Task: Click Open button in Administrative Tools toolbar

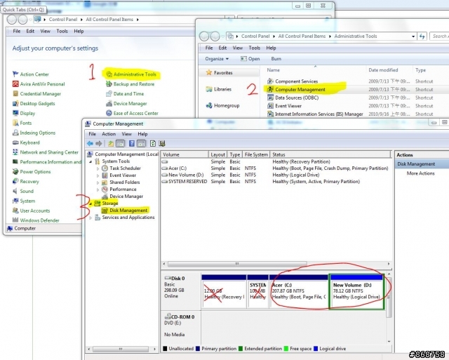Action: [250, 59]
